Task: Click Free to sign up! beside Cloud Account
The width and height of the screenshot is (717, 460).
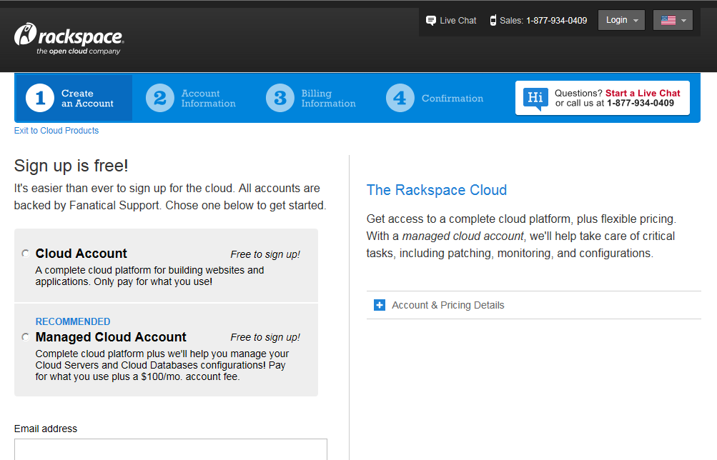Action: (x=265, y=254)
